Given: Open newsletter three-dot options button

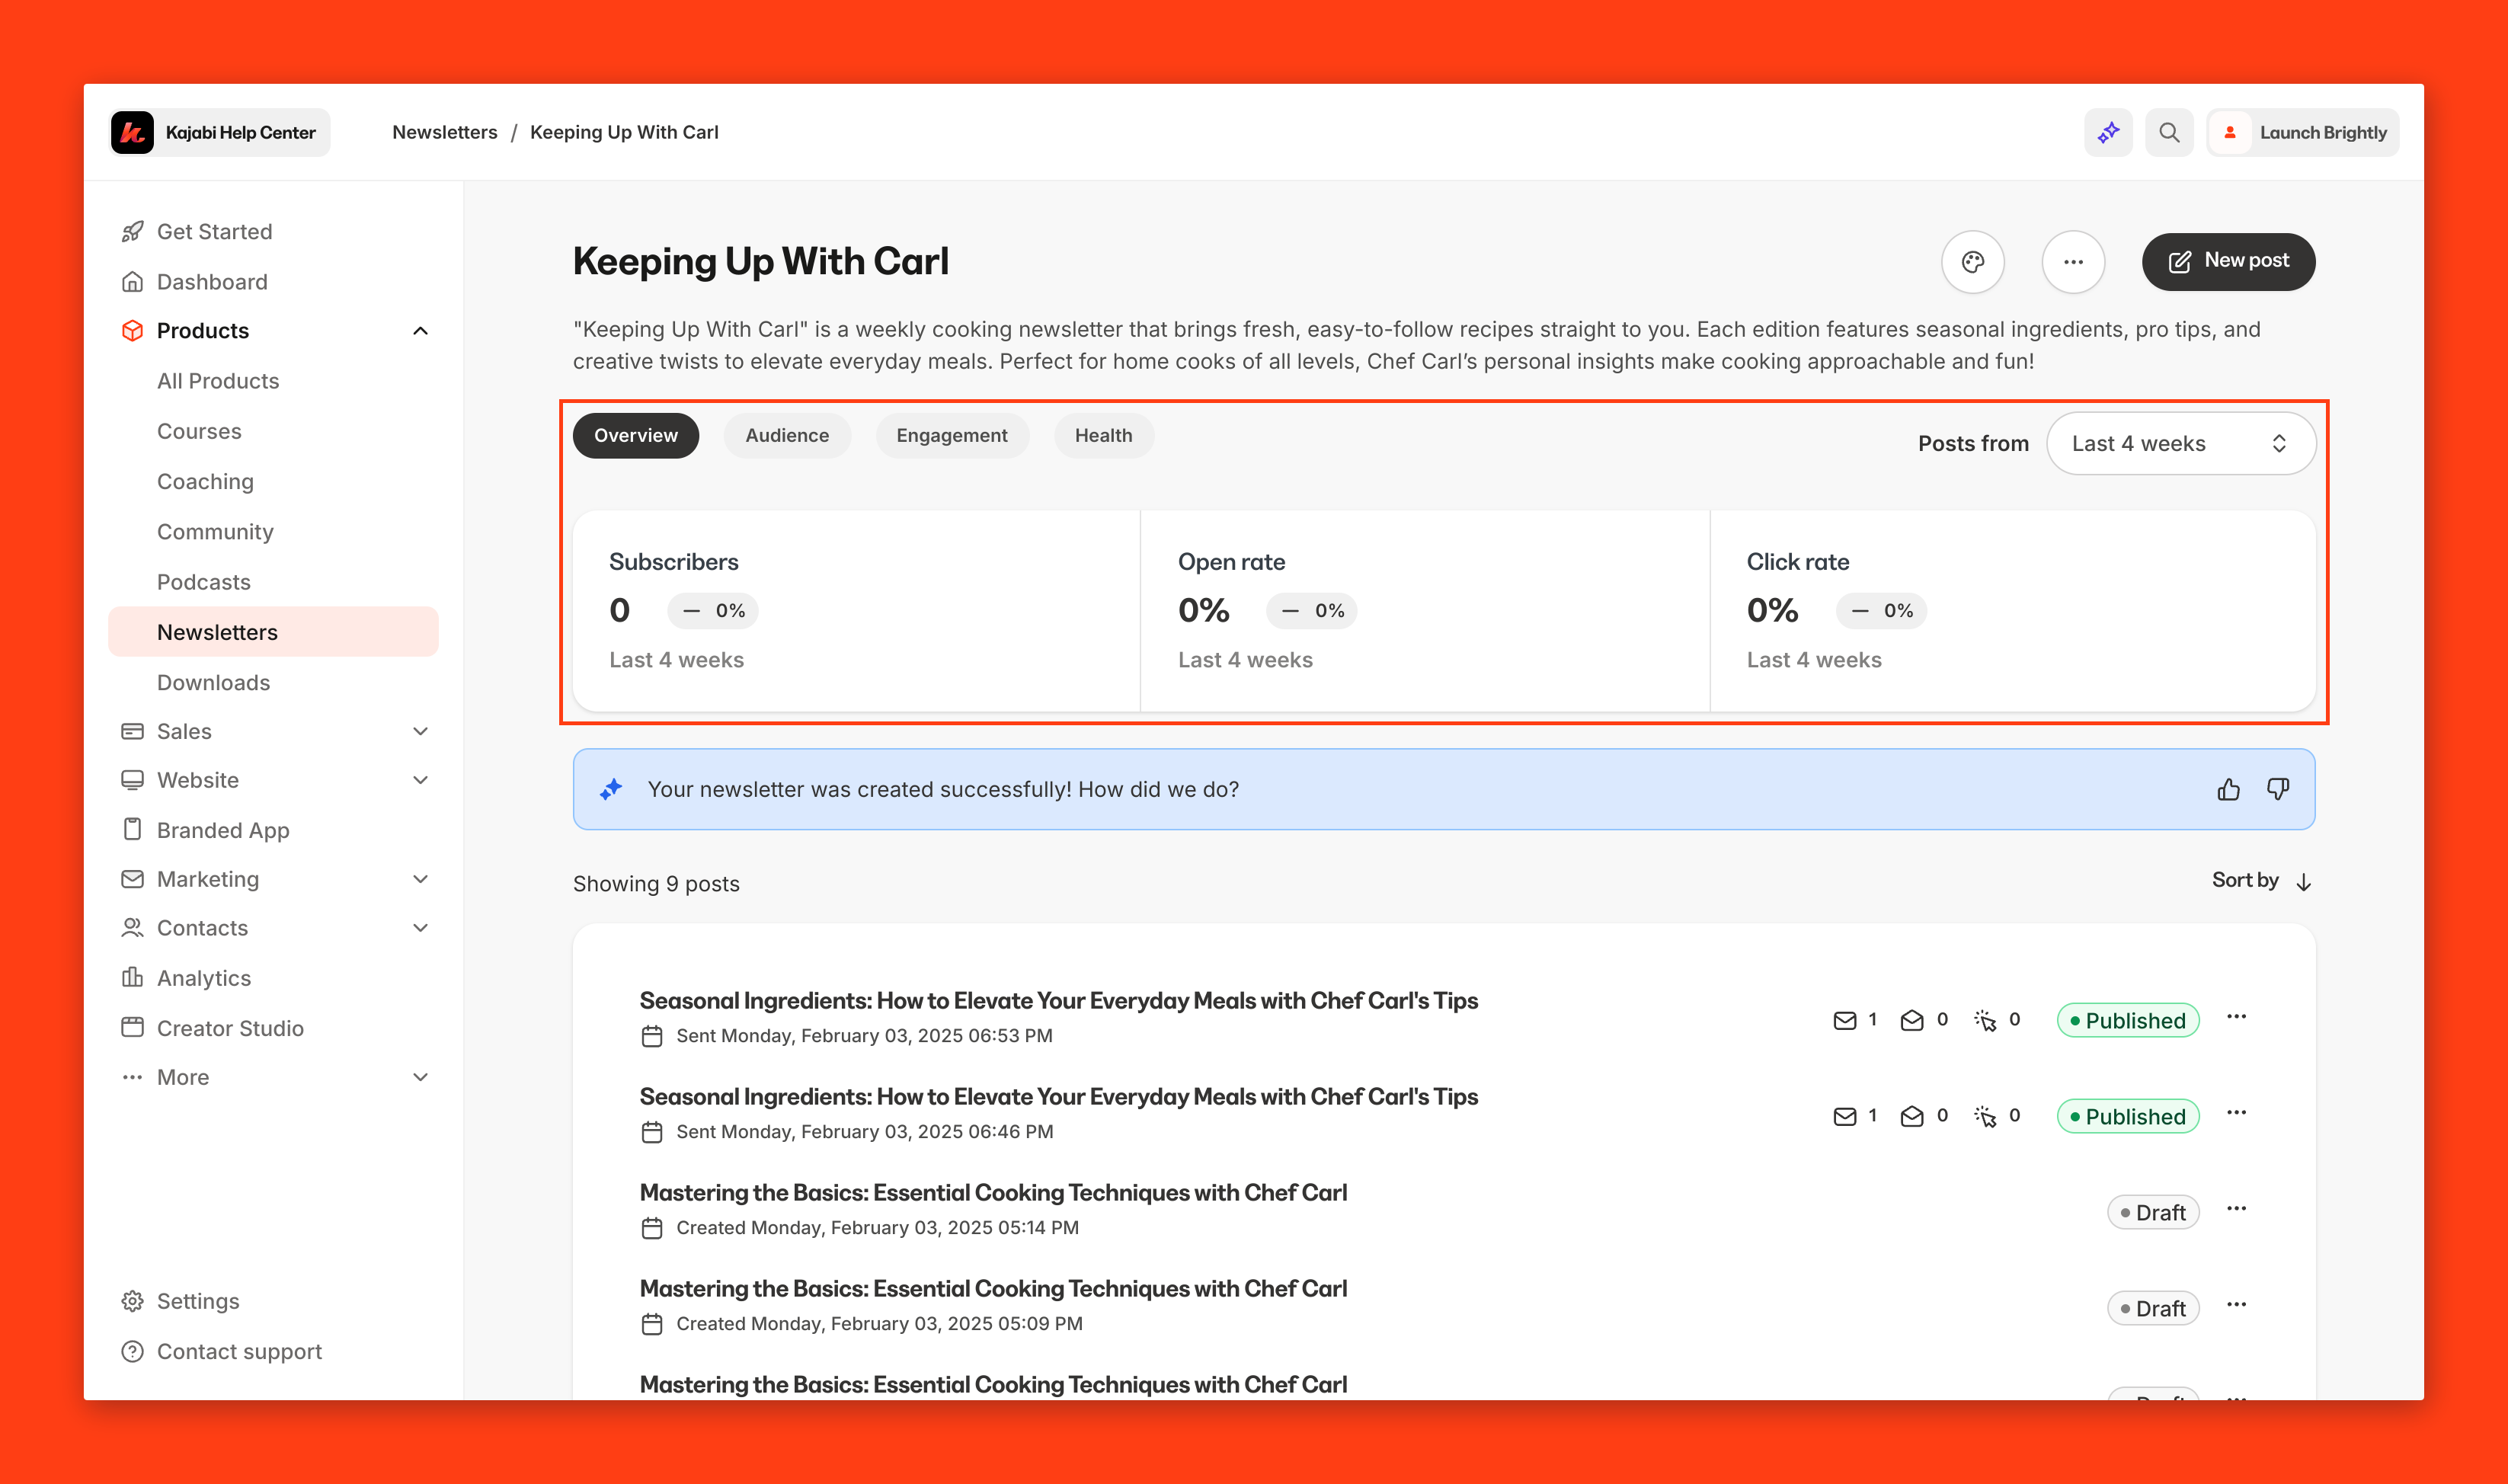Looking at the screenshot, I should 2073,262.
